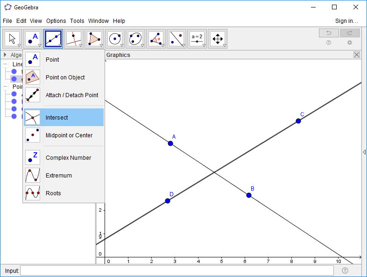The height and width of the screenshot is (277, 367).
Task: Click point B on the graph
Action: [x=249, y=195]
